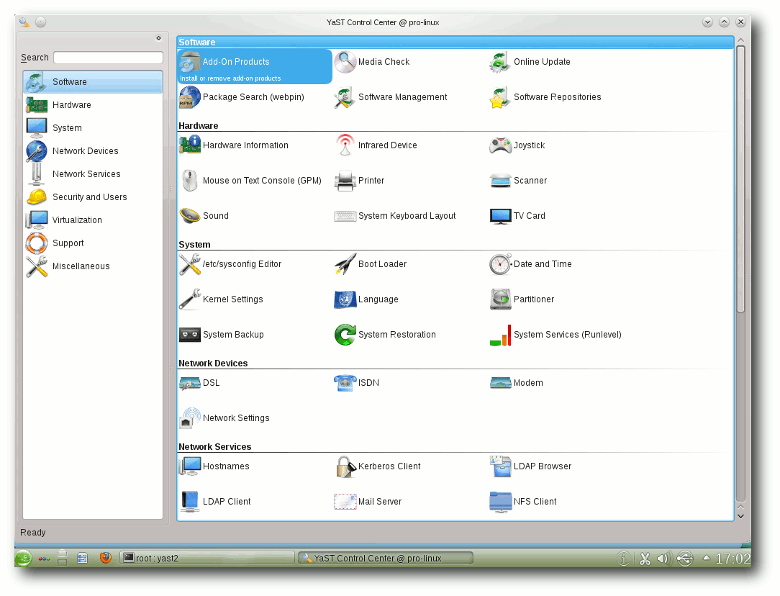Open Mouse on Text Console icon

coord(189,181)
